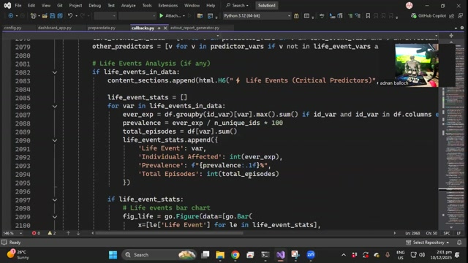Switch to the config.py tab
This screenshot has height=263, width=468.
[x=13, y=28]
